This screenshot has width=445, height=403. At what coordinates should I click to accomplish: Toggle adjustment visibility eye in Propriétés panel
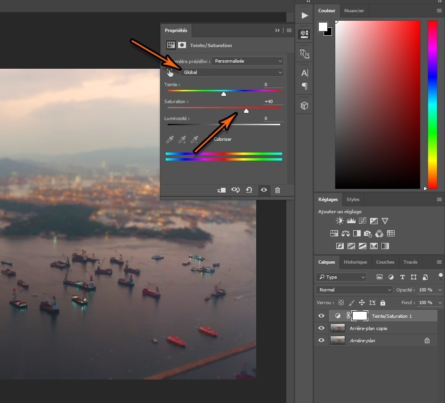(264, 190)
